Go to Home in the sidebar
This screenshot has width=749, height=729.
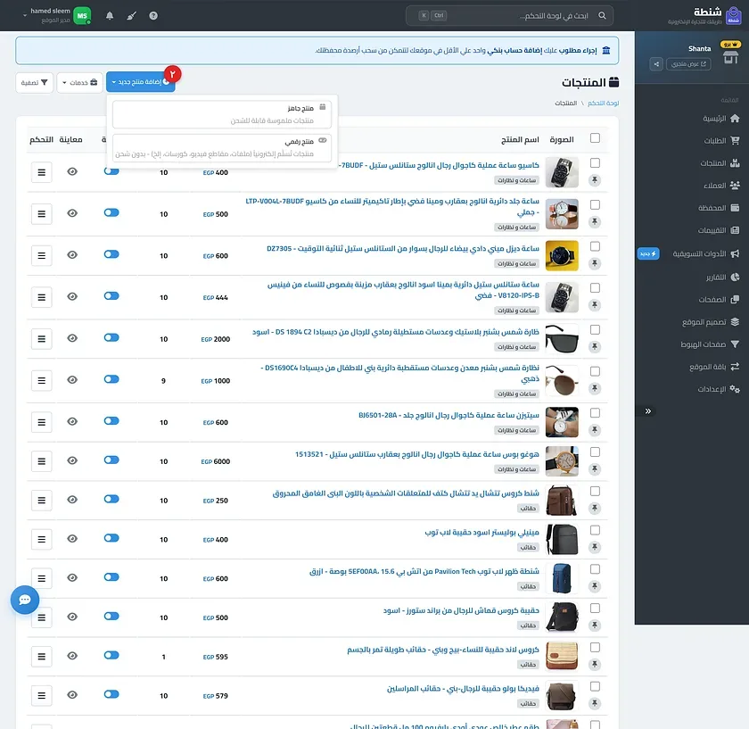720,119
